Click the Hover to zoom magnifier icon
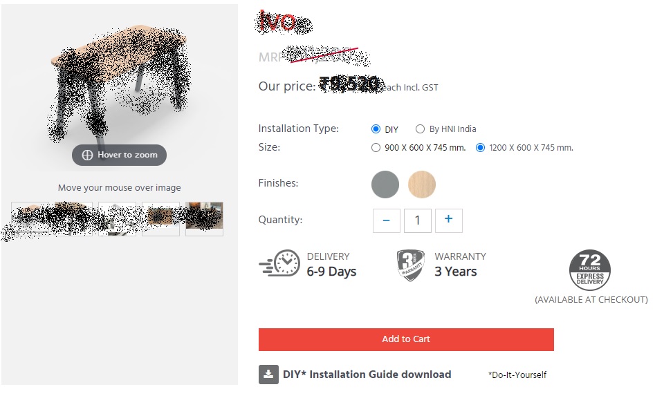Screen dimensions: 664x407 (87, 155)
